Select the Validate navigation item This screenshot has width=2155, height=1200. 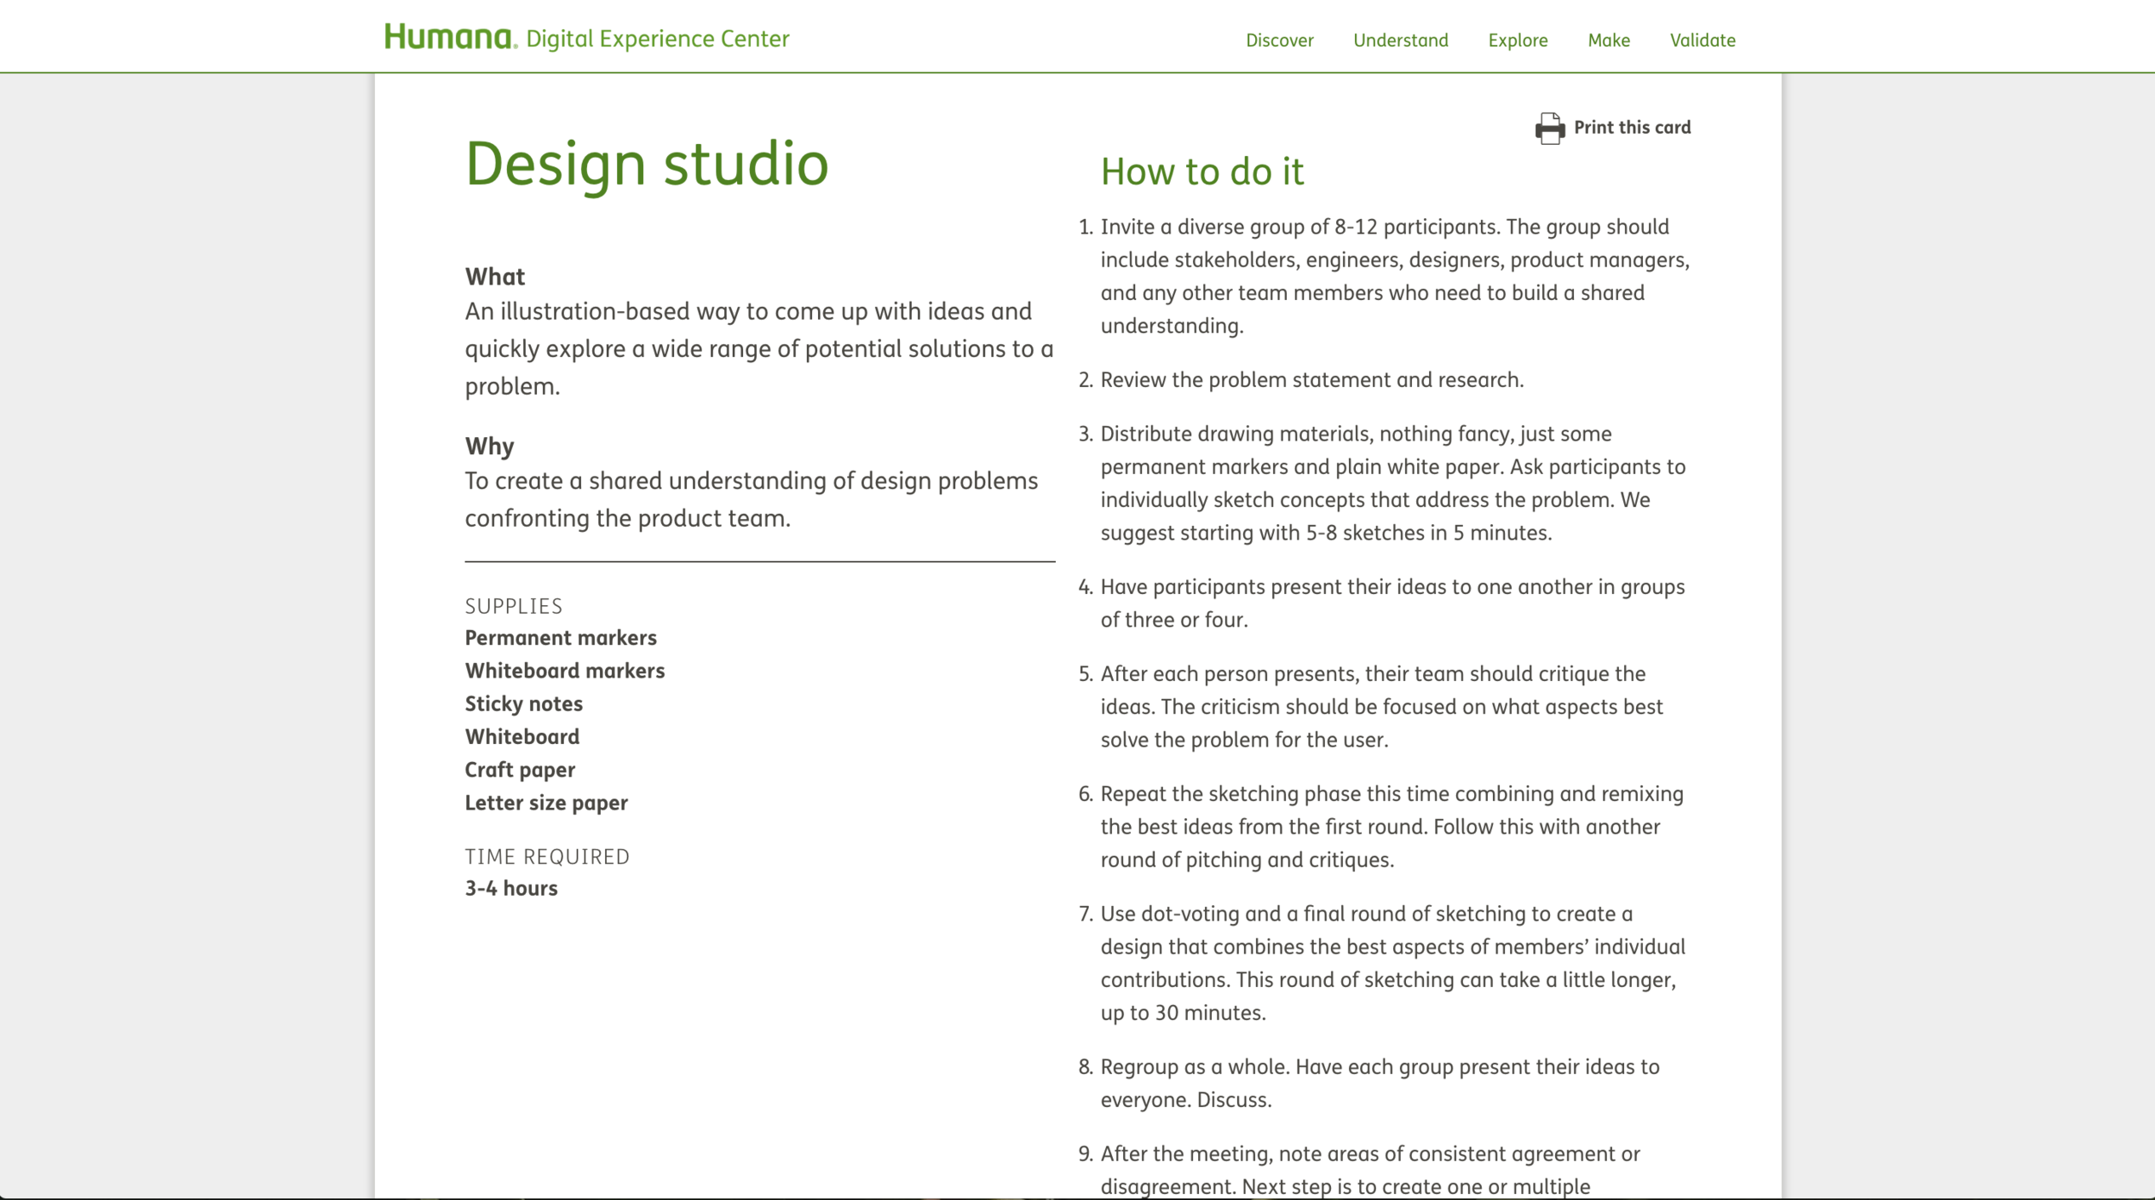[1702, 40]
